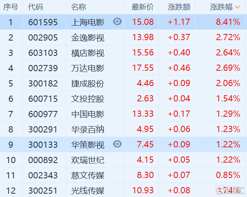247x197 pixels.
Task: Click the watermark logo at bottom right
Action: [230, 190]
